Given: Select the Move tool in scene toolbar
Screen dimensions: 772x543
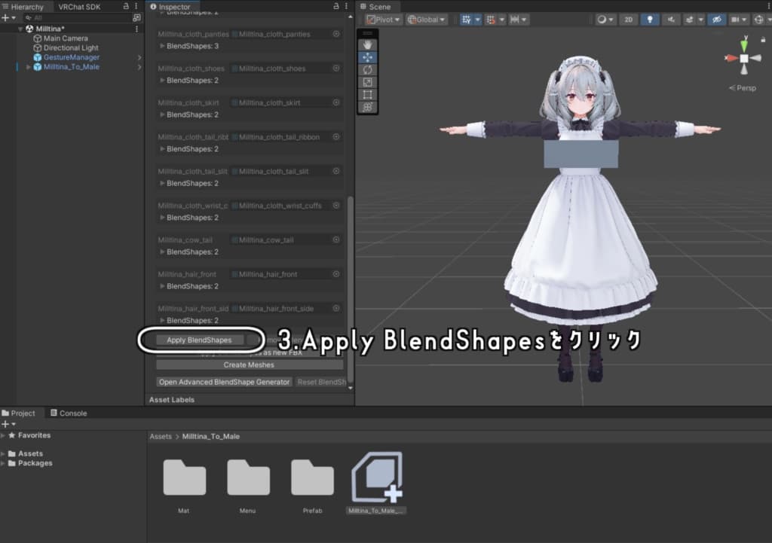Looking at the screenshot, I should pos(367,57).
